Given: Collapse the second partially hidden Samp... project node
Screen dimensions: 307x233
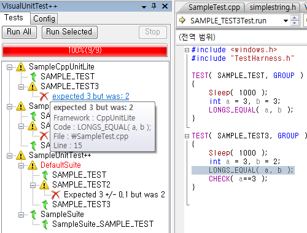Looking at the screenshot, I should point(9,106).
